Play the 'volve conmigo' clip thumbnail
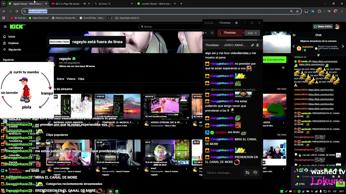The image size is (346, 194). click(69, 153)
